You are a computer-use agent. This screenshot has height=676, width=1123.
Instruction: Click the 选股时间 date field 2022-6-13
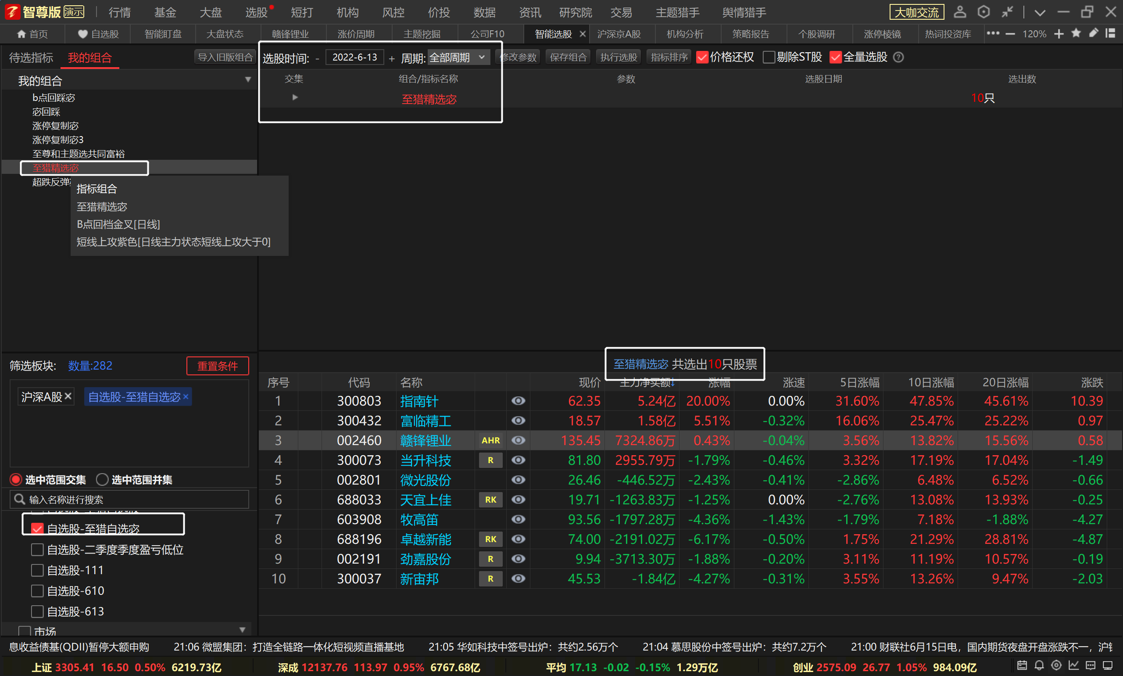pos(354,58)
